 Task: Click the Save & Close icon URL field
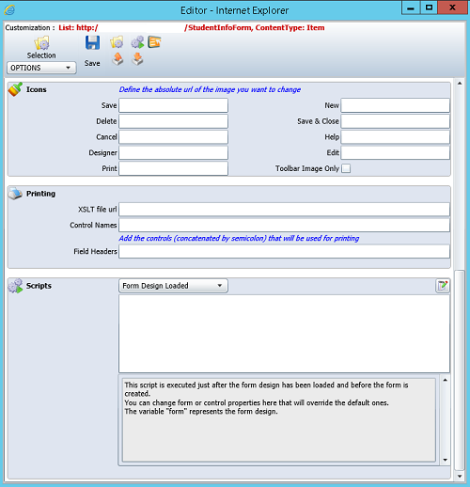[396, 121]
